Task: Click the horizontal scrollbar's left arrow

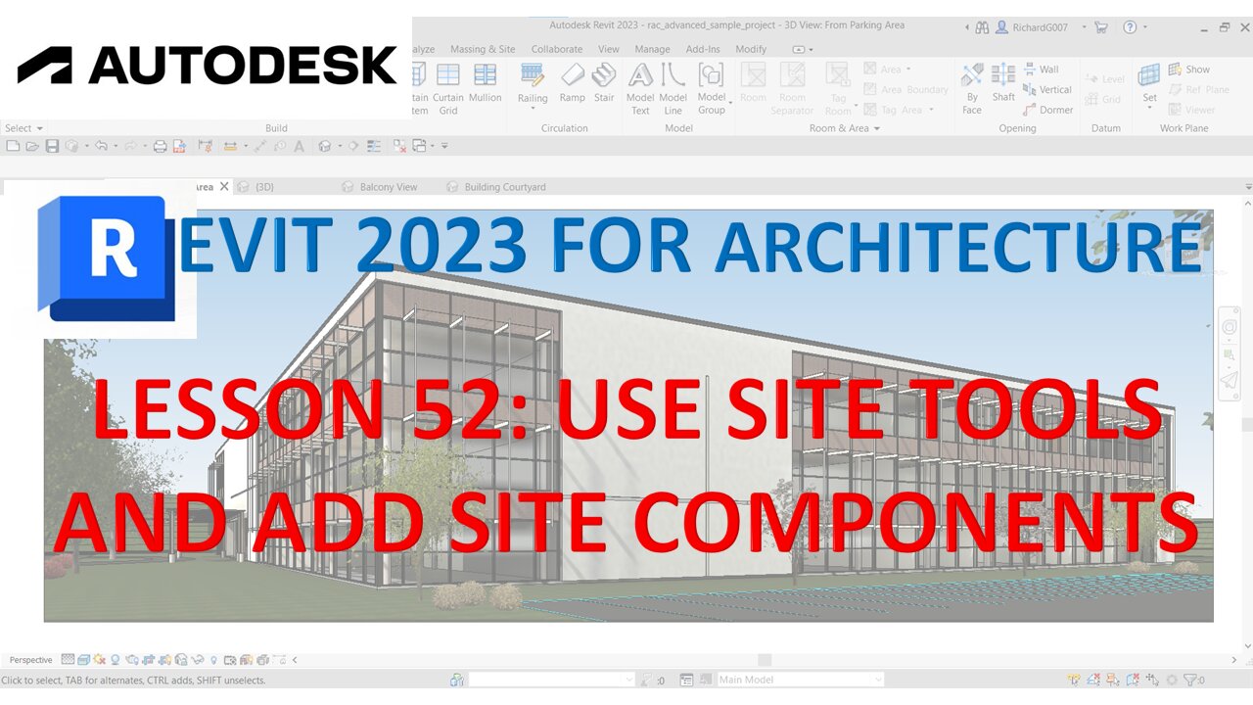Action: click(x=295, y=660)
